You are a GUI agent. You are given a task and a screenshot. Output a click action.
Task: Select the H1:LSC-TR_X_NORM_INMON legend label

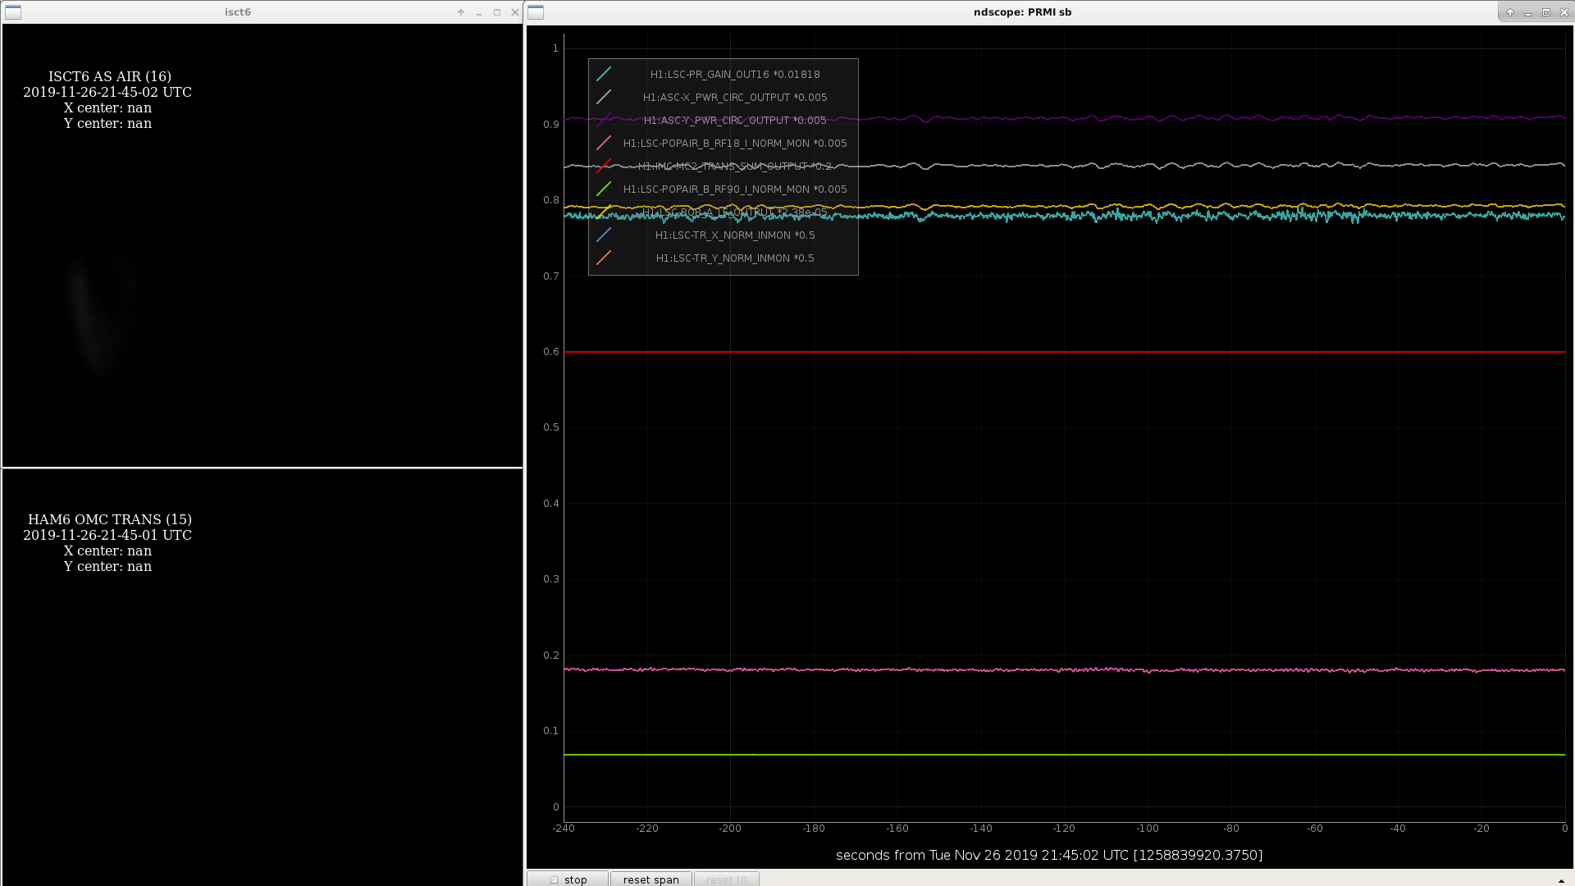[x=735, y=235]
